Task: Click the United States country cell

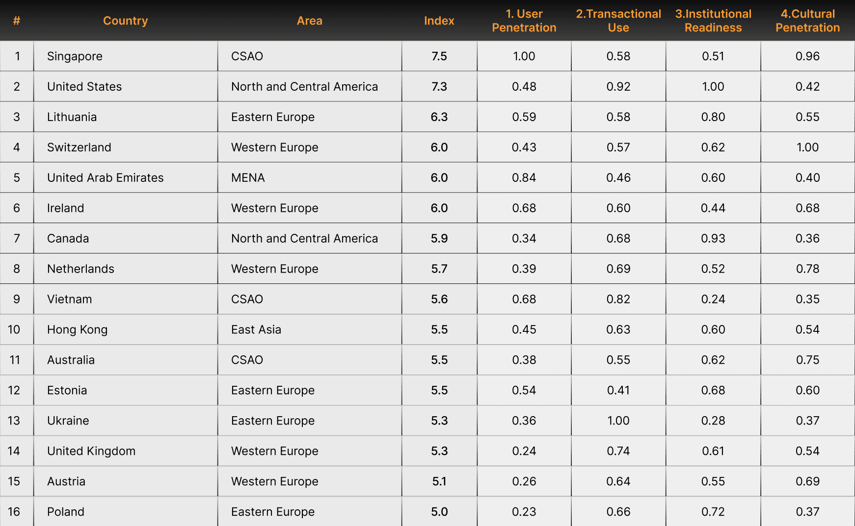Action: click(x=84, y=87)
